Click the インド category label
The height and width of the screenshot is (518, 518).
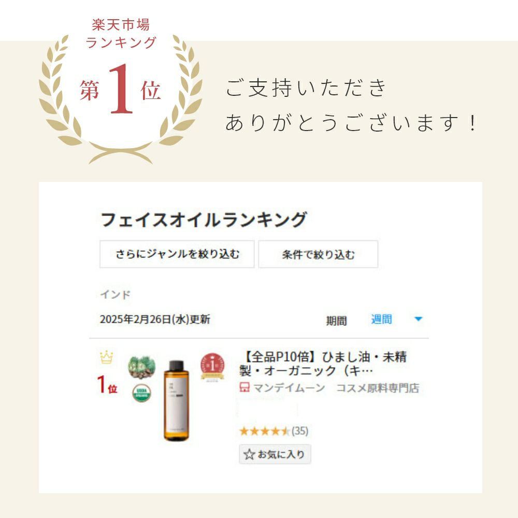click(x=116, y=294)
